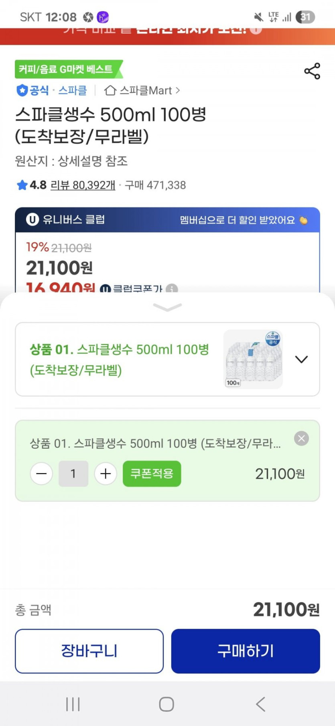Tap the 구매하기 purchase button

(x=246, y=651)
